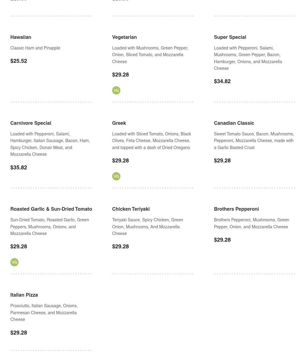Click the VG badge under Roasted Garlic pizza
The image size is (307, 354).
point(14,262)
